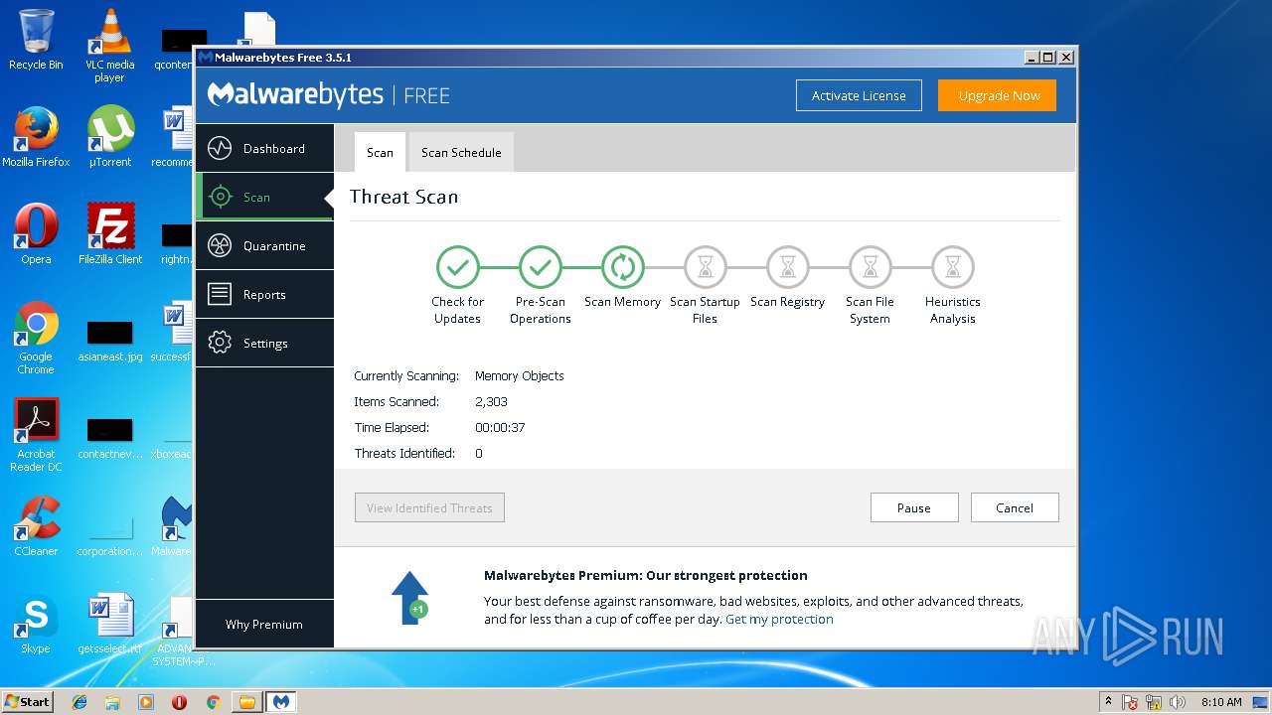The width and height of the screenshot is (1272, 715).
Task: Switch to the Scan tab
Action: (x=380, y=153)
